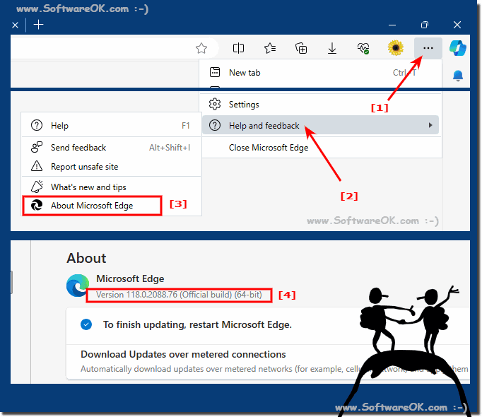Open the Downloads arrow icon

click(332, 48)
